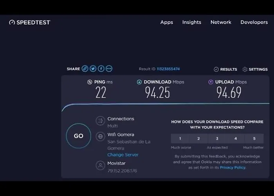Click the Connections Multi icon
Screen dimensions: 274x196
tap(101, 121)
